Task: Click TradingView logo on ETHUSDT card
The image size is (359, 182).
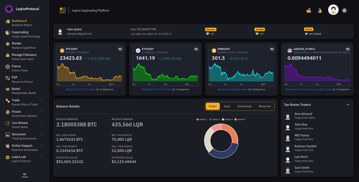Action: (196, 49)
